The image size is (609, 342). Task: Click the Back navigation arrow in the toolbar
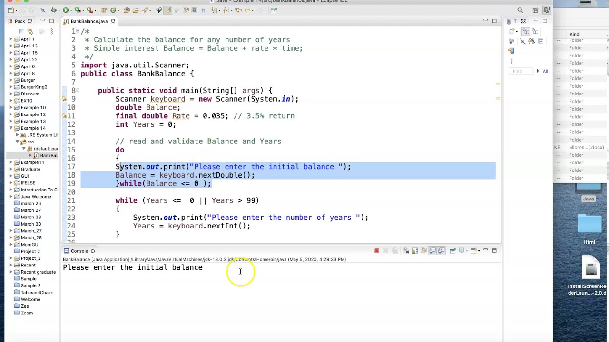tap(247, 10)
